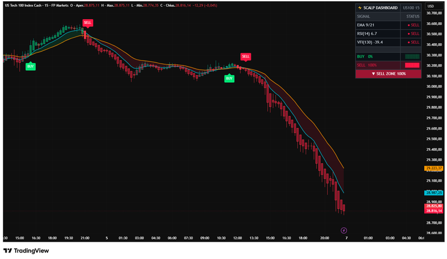447x259 pixels.
Task: Click the 30.500,00 price axis label
Action: (434, 34)
